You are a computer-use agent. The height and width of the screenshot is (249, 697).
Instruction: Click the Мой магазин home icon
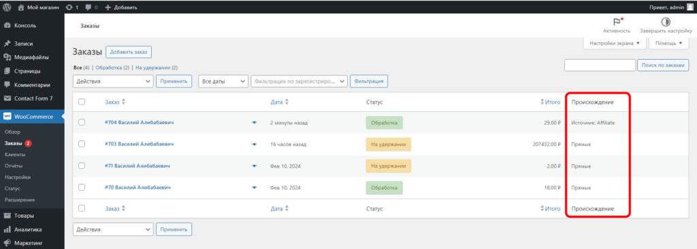tap(21, 7)
